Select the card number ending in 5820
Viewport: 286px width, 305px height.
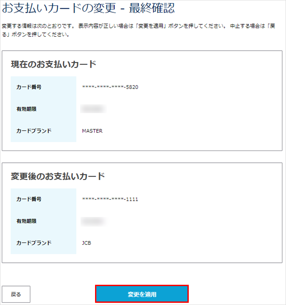(x=110, y=87)
